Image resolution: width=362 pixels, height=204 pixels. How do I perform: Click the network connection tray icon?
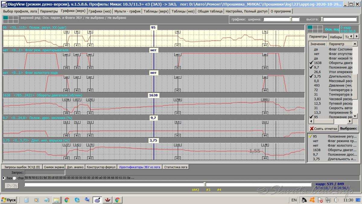click(x=328, y=200)
